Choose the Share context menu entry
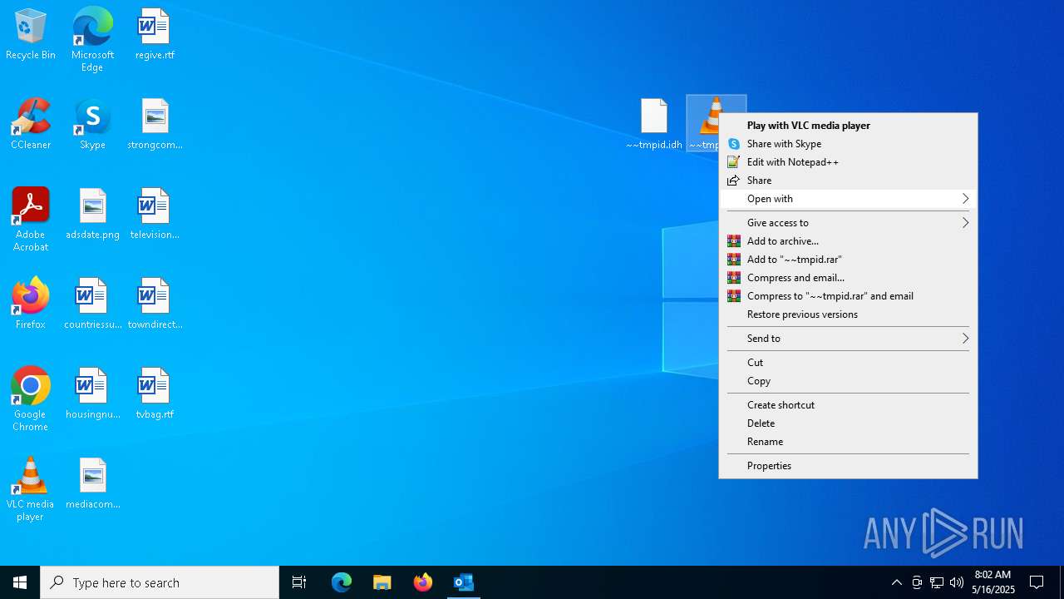Image resolution: width=1064 pixels, height=599 pixels. coord(848,181)
